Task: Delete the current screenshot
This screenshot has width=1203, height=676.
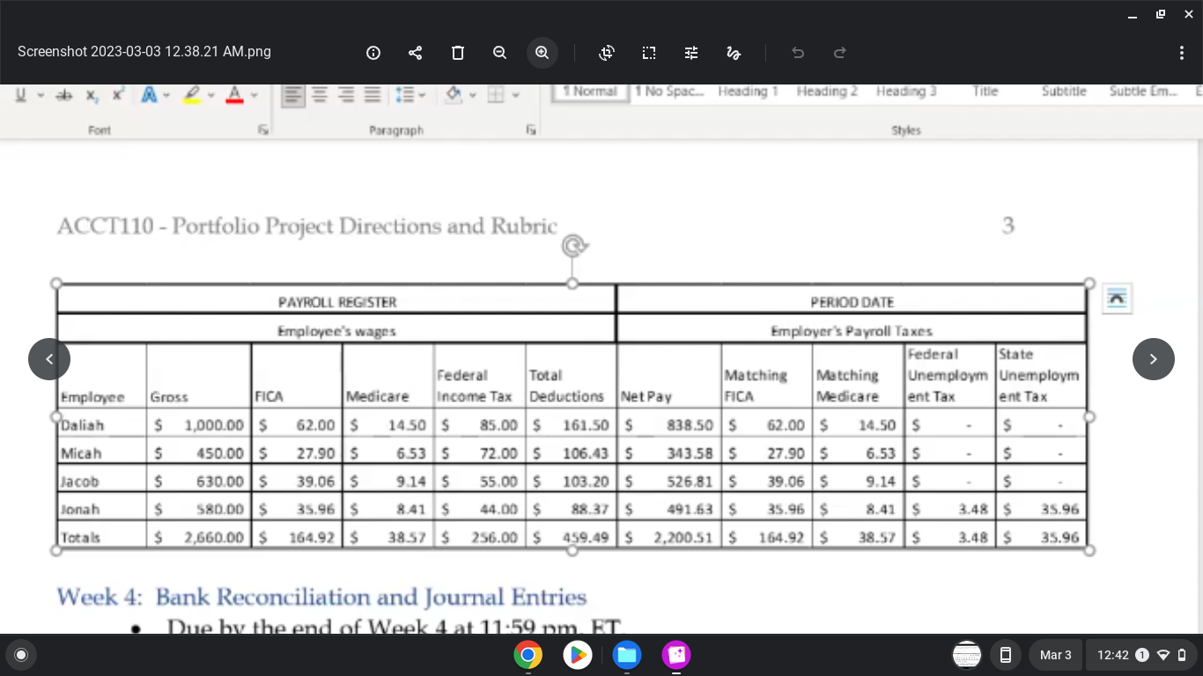Action: [457, 53]
